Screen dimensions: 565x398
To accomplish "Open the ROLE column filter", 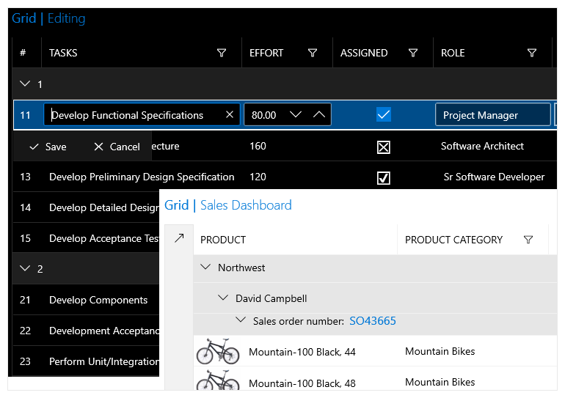I will pyautogui.click(x=532, y=53).
